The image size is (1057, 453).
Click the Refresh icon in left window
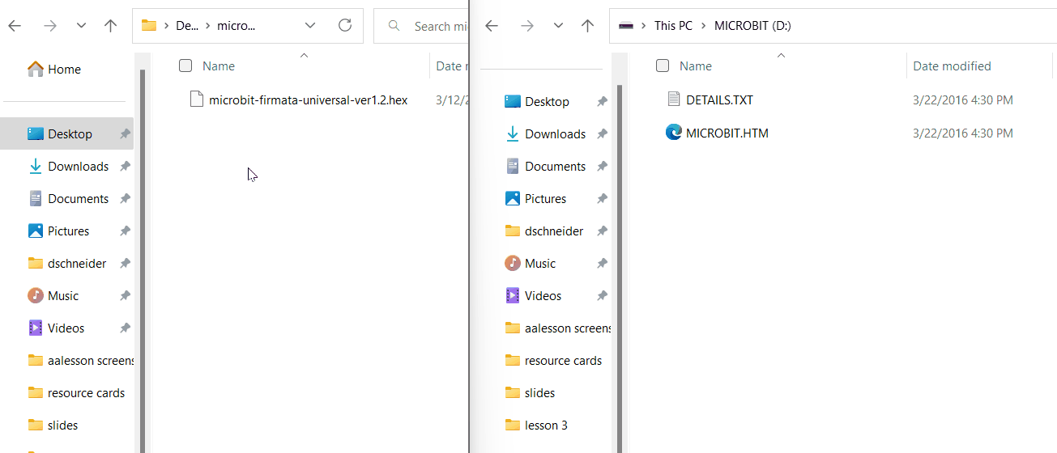point(345,26)
